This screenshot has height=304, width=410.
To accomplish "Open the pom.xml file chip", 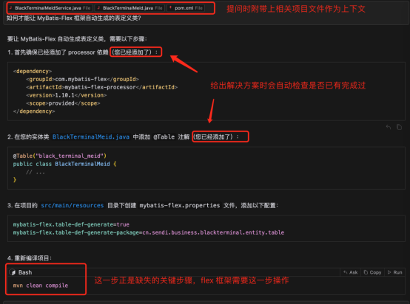I will click(x=186, y=8).
